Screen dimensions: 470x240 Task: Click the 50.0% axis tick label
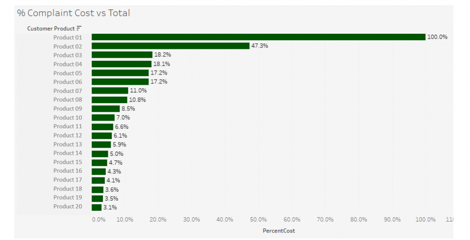tap(258, 219)
